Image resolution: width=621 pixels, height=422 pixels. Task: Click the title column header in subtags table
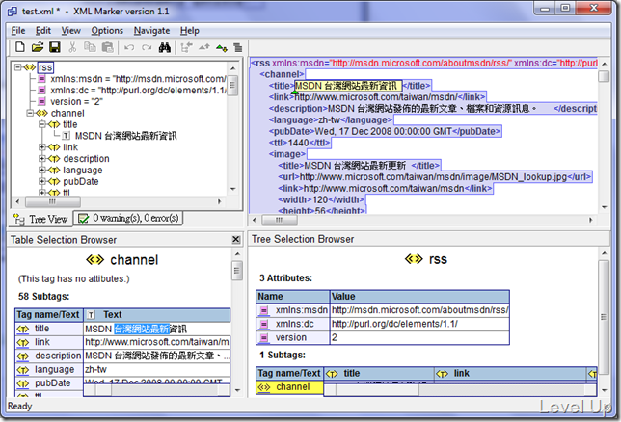click(x=379, y=373)
